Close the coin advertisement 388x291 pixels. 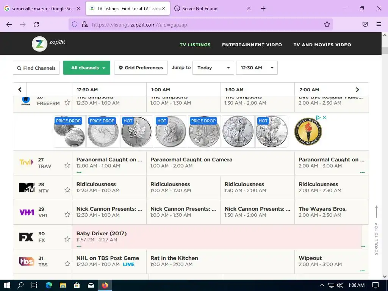click(325, 117)
